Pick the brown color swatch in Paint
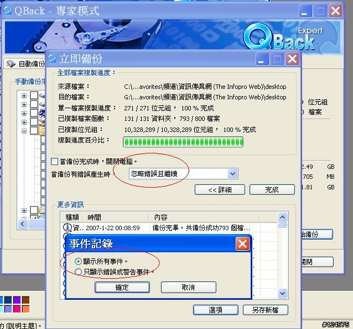 point(25,300)
